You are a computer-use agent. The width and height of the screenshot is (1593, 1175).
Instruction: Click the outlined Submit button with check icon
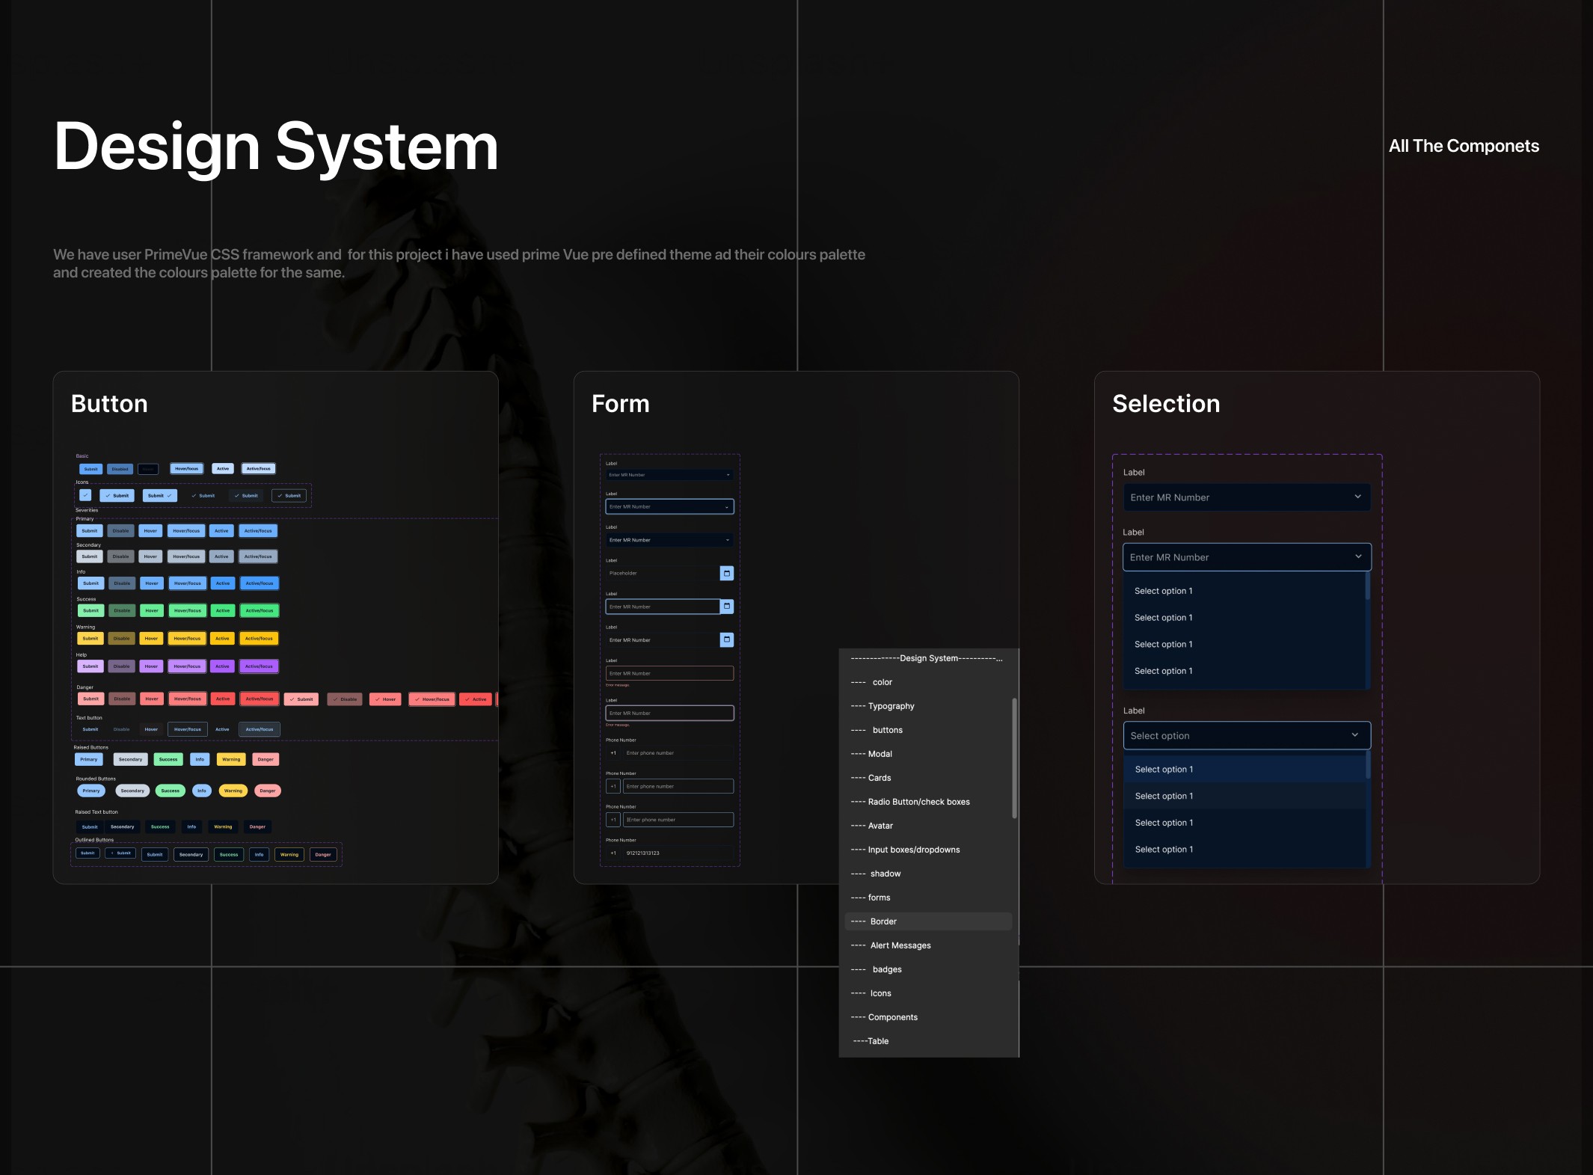tap(289, 495)
